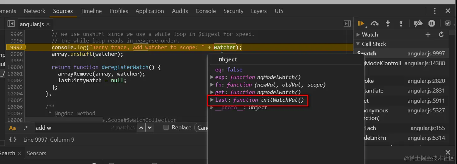Screen dimensions: 457x164
Task: Open the Profiles tab
Action: [119, 11]
